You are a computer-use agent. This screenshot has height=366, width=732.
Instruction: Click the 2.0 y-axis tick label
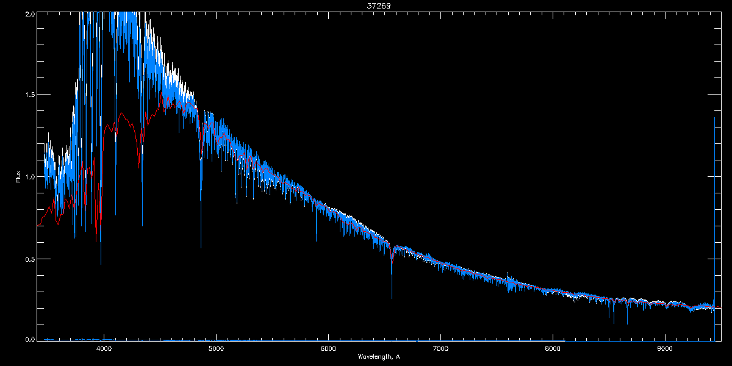click(29, 13)
